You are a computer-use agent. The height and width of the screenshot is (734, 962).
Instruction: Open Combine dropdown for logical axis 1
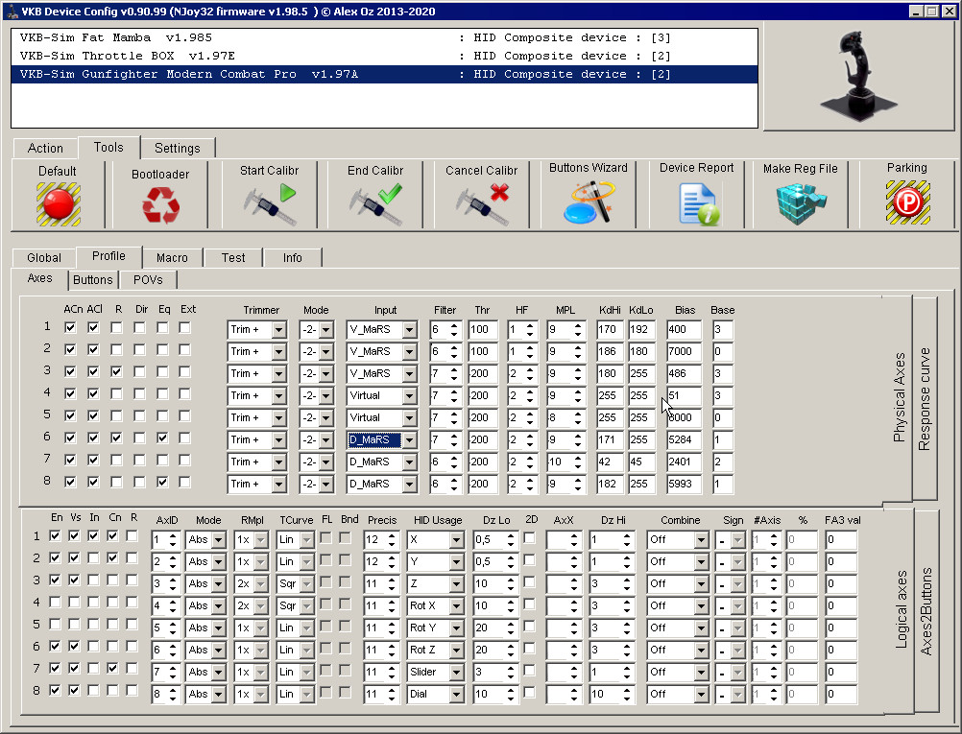tap(701, 539)
